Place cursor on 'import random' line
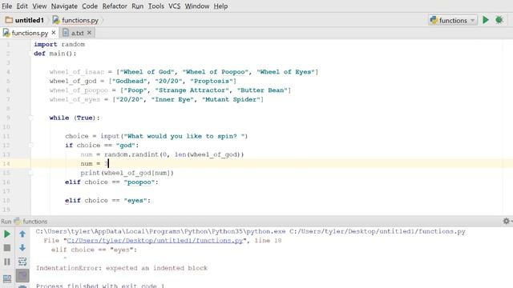The height and width of the screenshot is (288, 513). coord(59,45)
